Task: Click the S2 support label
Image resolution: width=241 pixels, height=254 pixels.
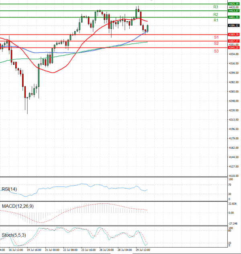Action: click(216, 43)
